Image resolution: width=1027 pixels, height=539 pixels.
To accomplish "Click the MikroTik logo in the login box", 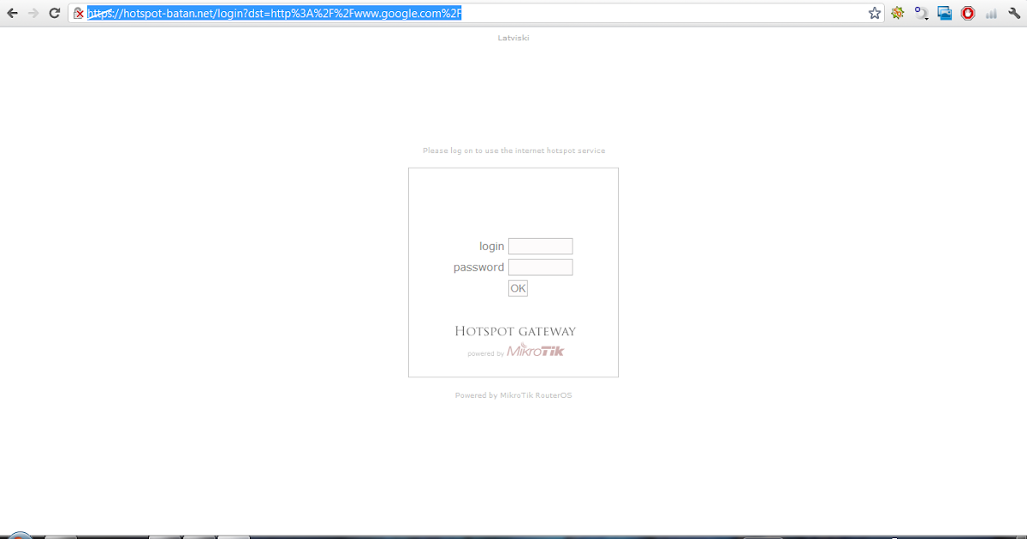I will [x=536, y=351].
